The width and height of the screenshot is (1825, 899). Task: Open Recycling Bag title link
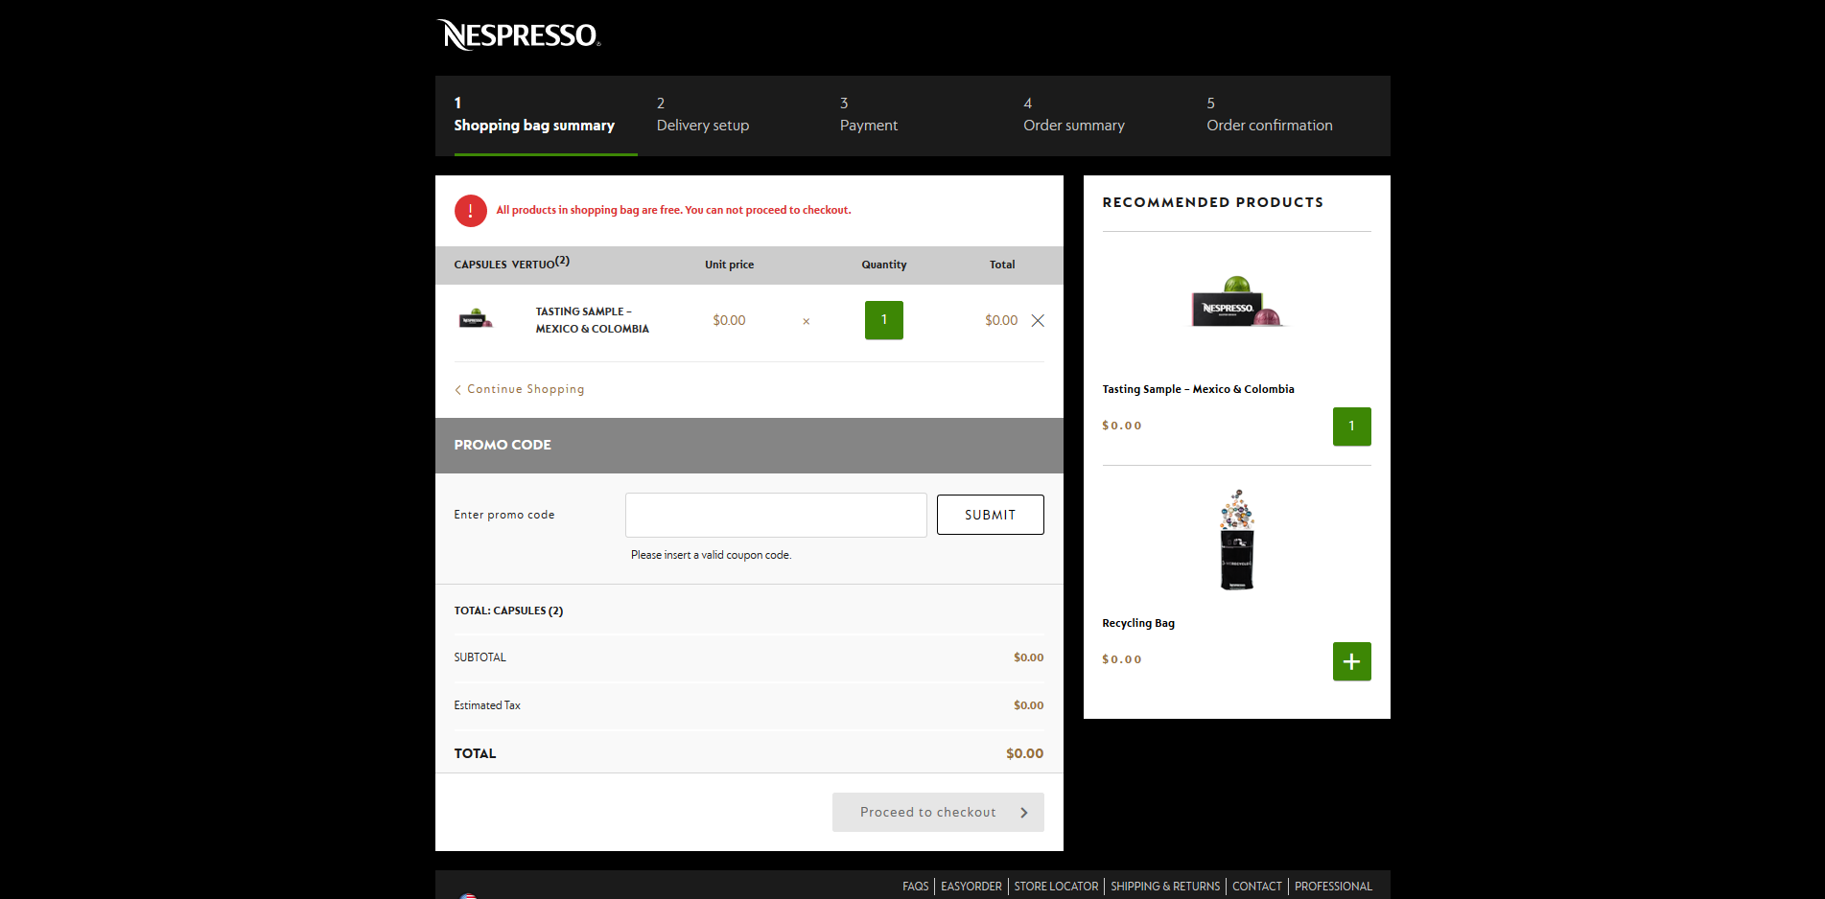click(x=1138, y=623)
